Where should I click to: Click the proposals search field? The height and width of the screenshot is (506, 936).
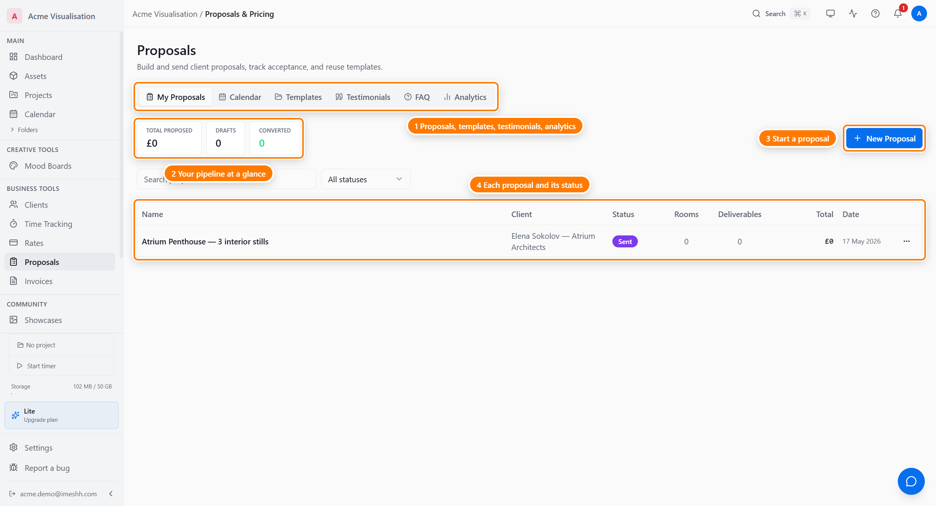coord(227,179)
